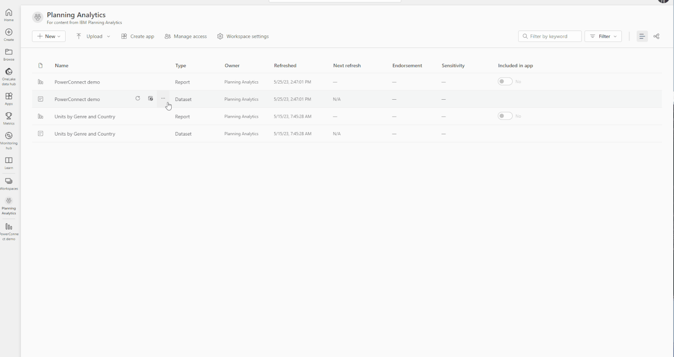Open more options for PowerConnect demo dataset
The width and height of the screenshot is (674, 357).
[x=163, y=98]
